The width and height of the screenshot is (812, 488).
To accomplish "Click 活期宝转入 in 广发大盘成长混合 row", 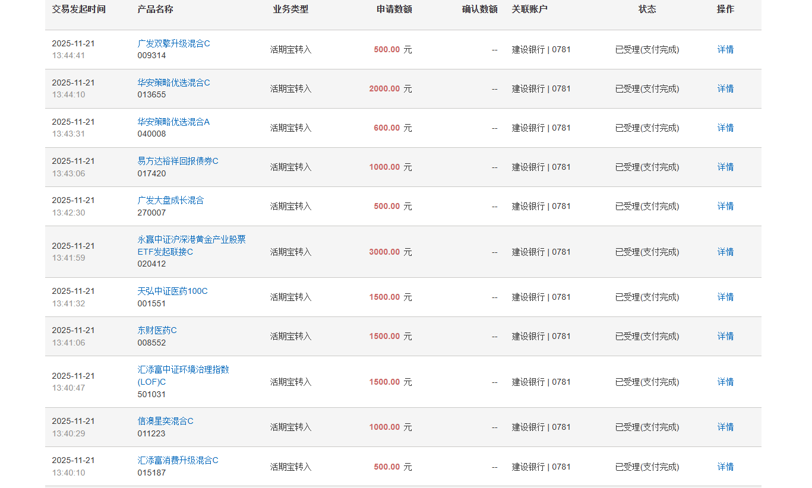I will 290,206.
